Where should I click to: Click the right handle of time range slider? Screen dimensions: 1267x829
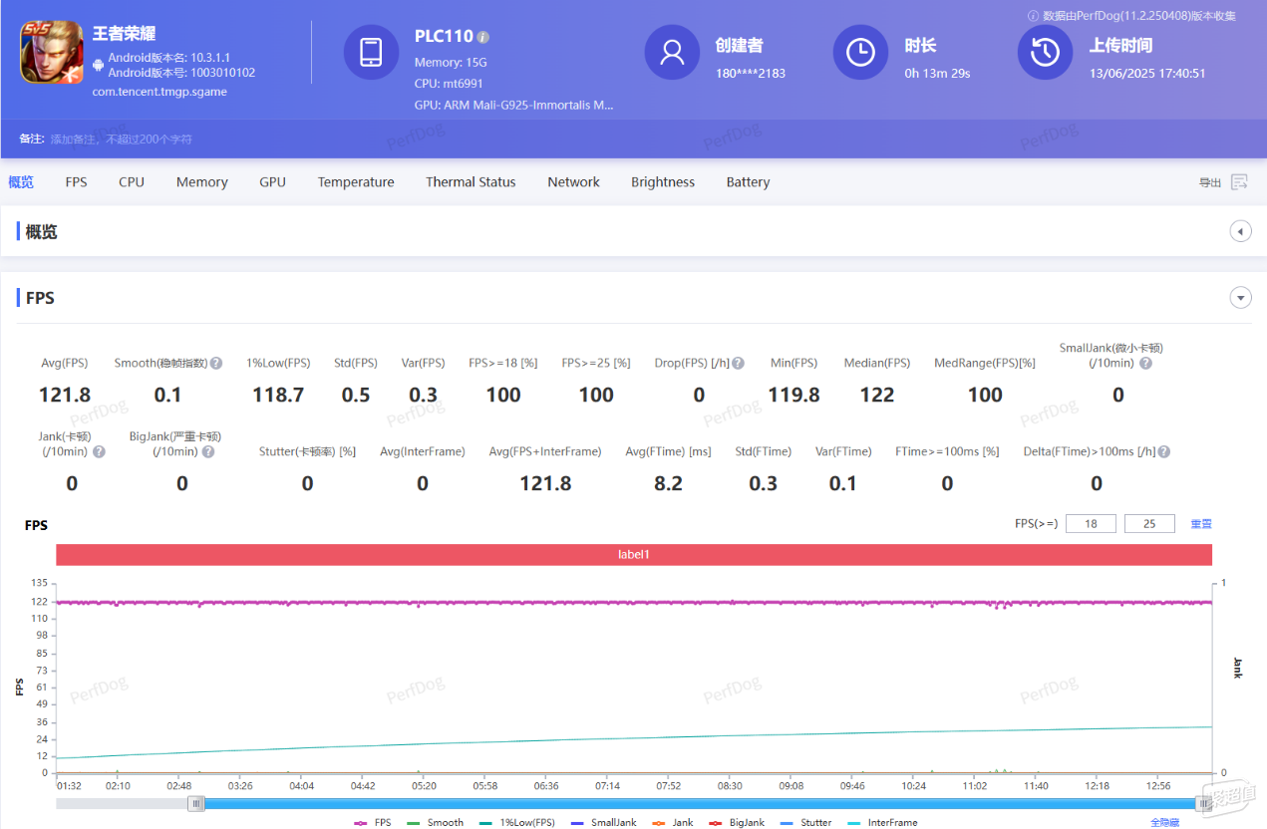click(1206, 803)
